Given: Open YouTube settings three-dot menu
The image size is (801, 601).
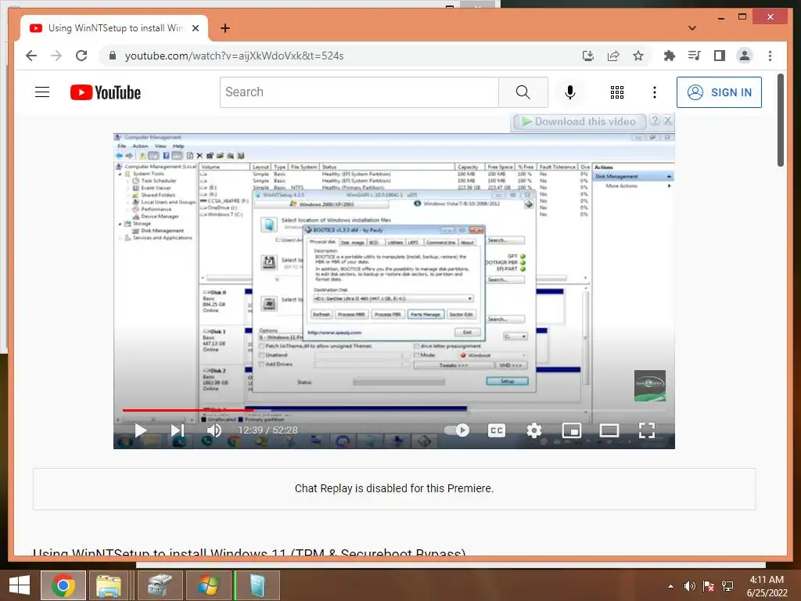Looking at the screenshot, I should 655,92.
